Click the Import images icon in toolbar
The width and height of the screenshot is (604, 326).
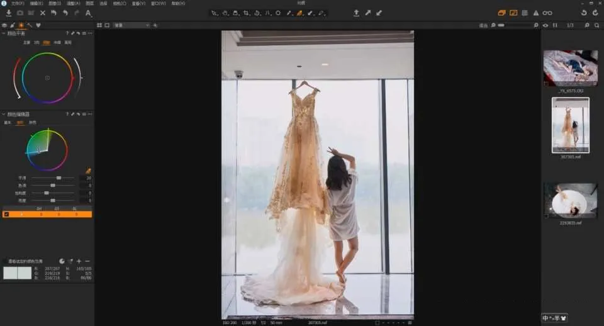tap(8, 13)
